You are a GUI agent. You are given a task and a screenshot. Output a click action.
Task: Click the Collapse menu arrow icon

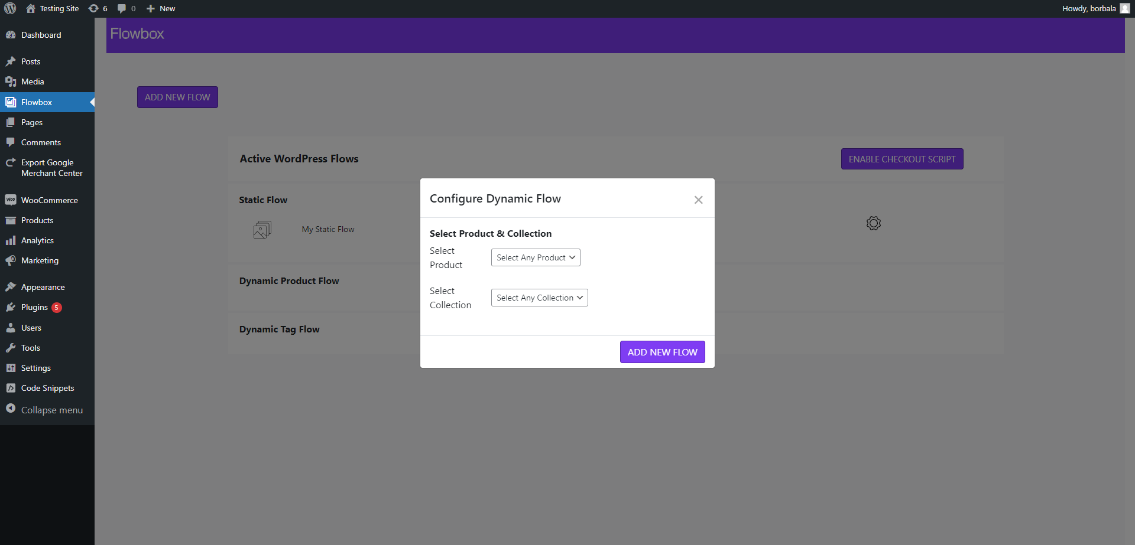(x=11, y=409)
